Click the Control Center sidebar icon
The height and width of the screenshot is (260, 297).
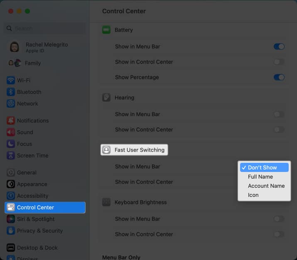coord(11,207)
